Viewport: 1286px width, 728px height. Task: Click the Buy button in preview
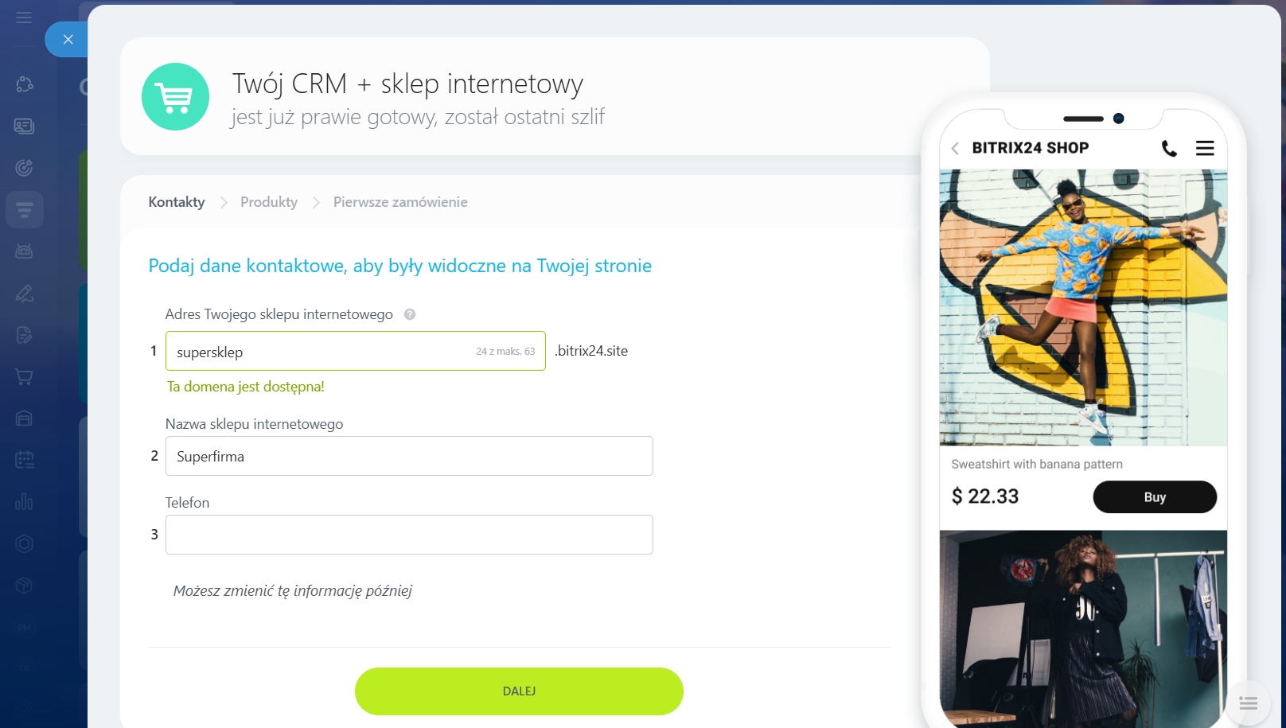1155,497
